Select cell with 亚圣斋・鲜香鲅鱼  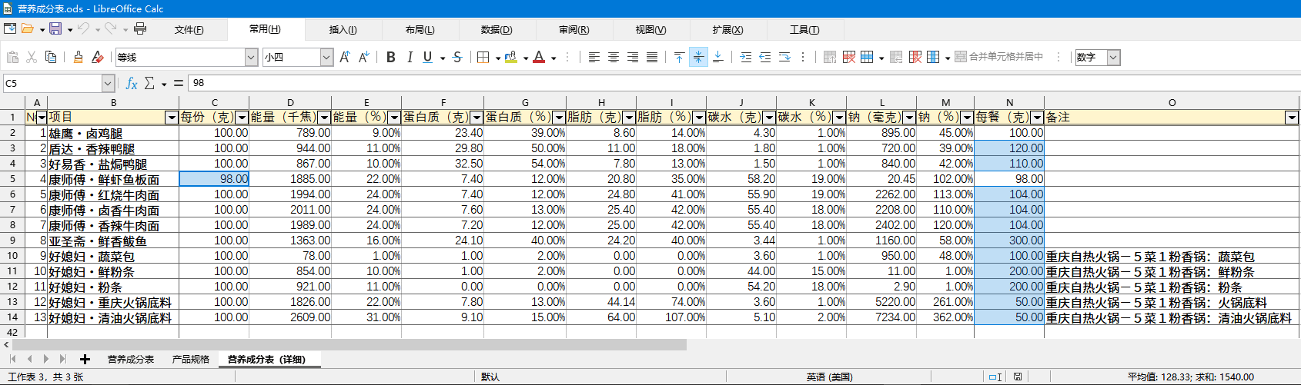113,241
